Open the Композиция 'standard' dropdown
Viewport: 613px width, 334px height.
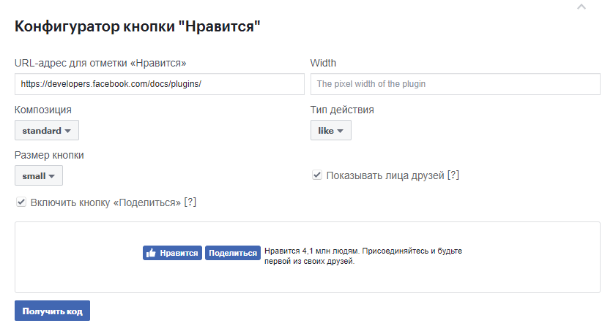[x=47, y=130]
